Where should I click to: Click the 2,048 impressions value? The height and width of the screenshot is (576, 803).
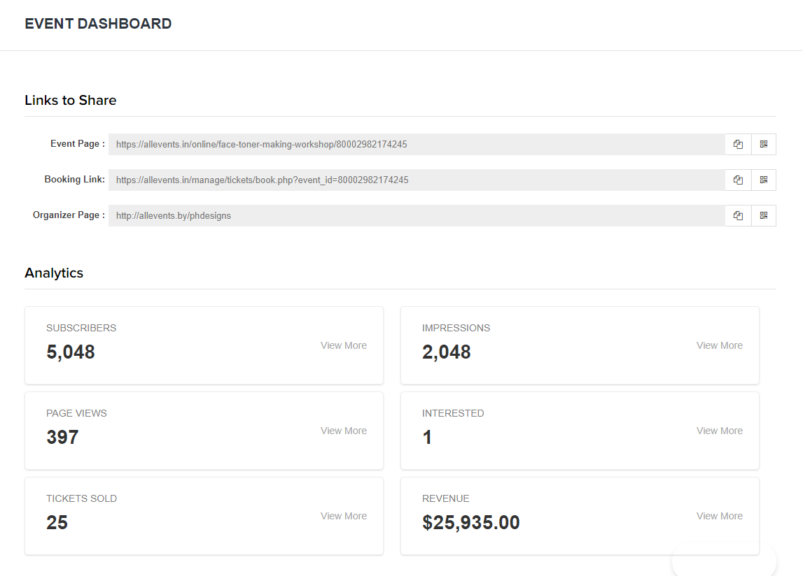[446, 352]
